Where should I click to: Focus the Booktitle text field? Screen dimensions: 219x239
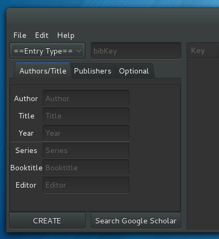tap(86, 168)
